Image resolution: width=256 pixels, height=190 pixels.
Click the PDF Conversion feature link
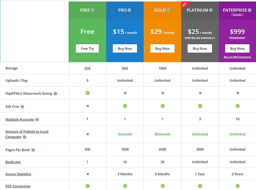pos(18,186)
